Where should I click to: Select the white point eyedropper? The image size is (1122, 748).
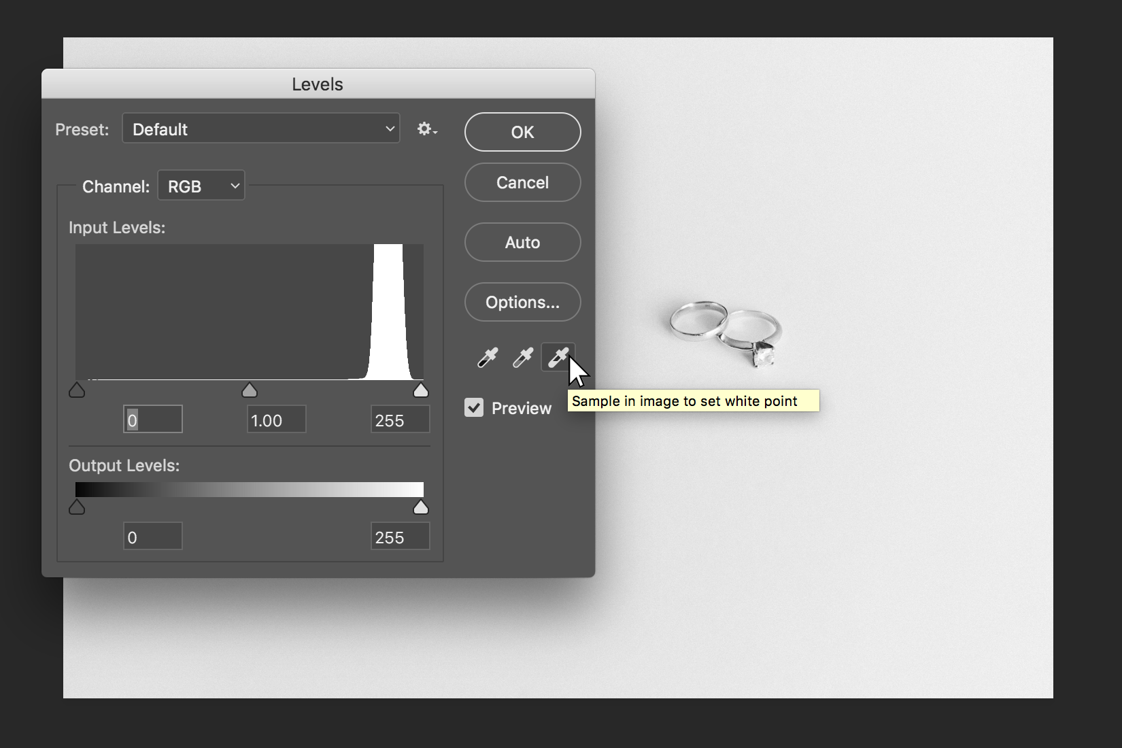pyautogui.click(x=558, y=357)
